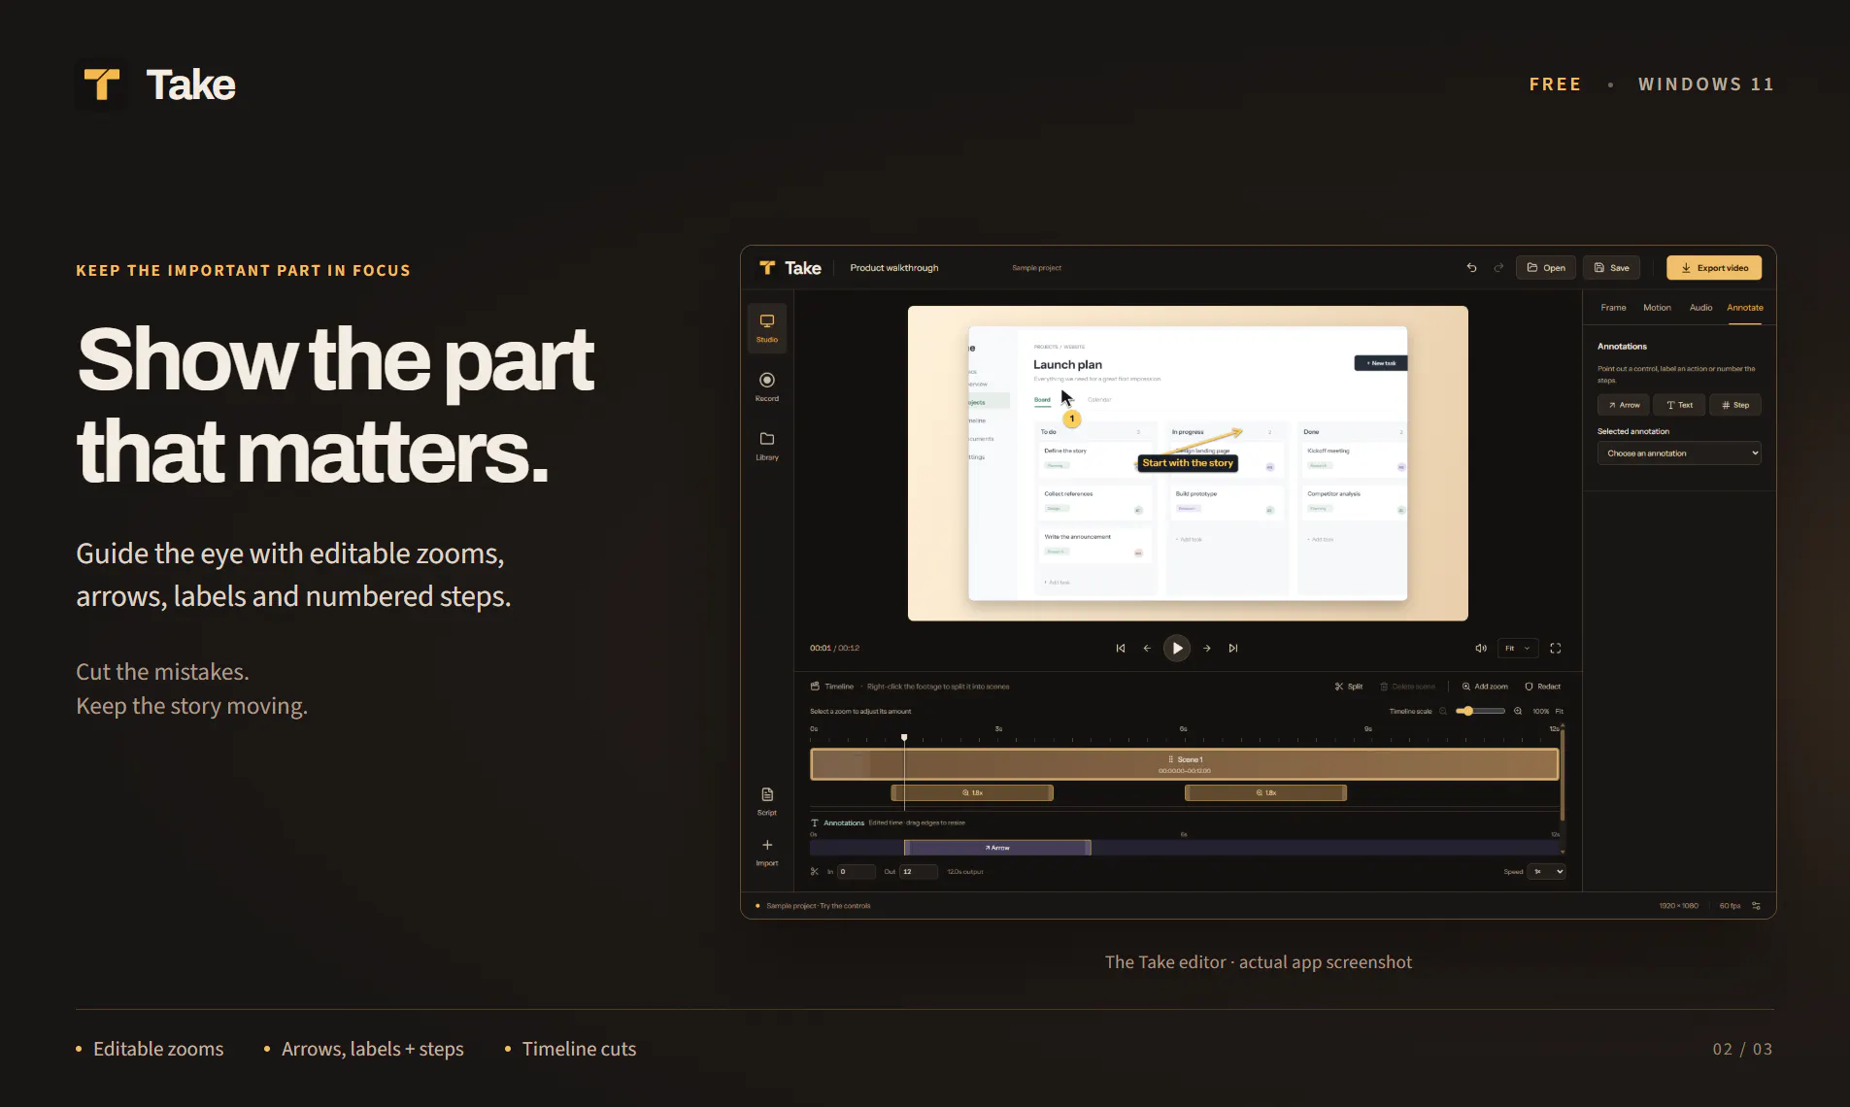Open the Fit preview size dropdown

[1518, 648]
